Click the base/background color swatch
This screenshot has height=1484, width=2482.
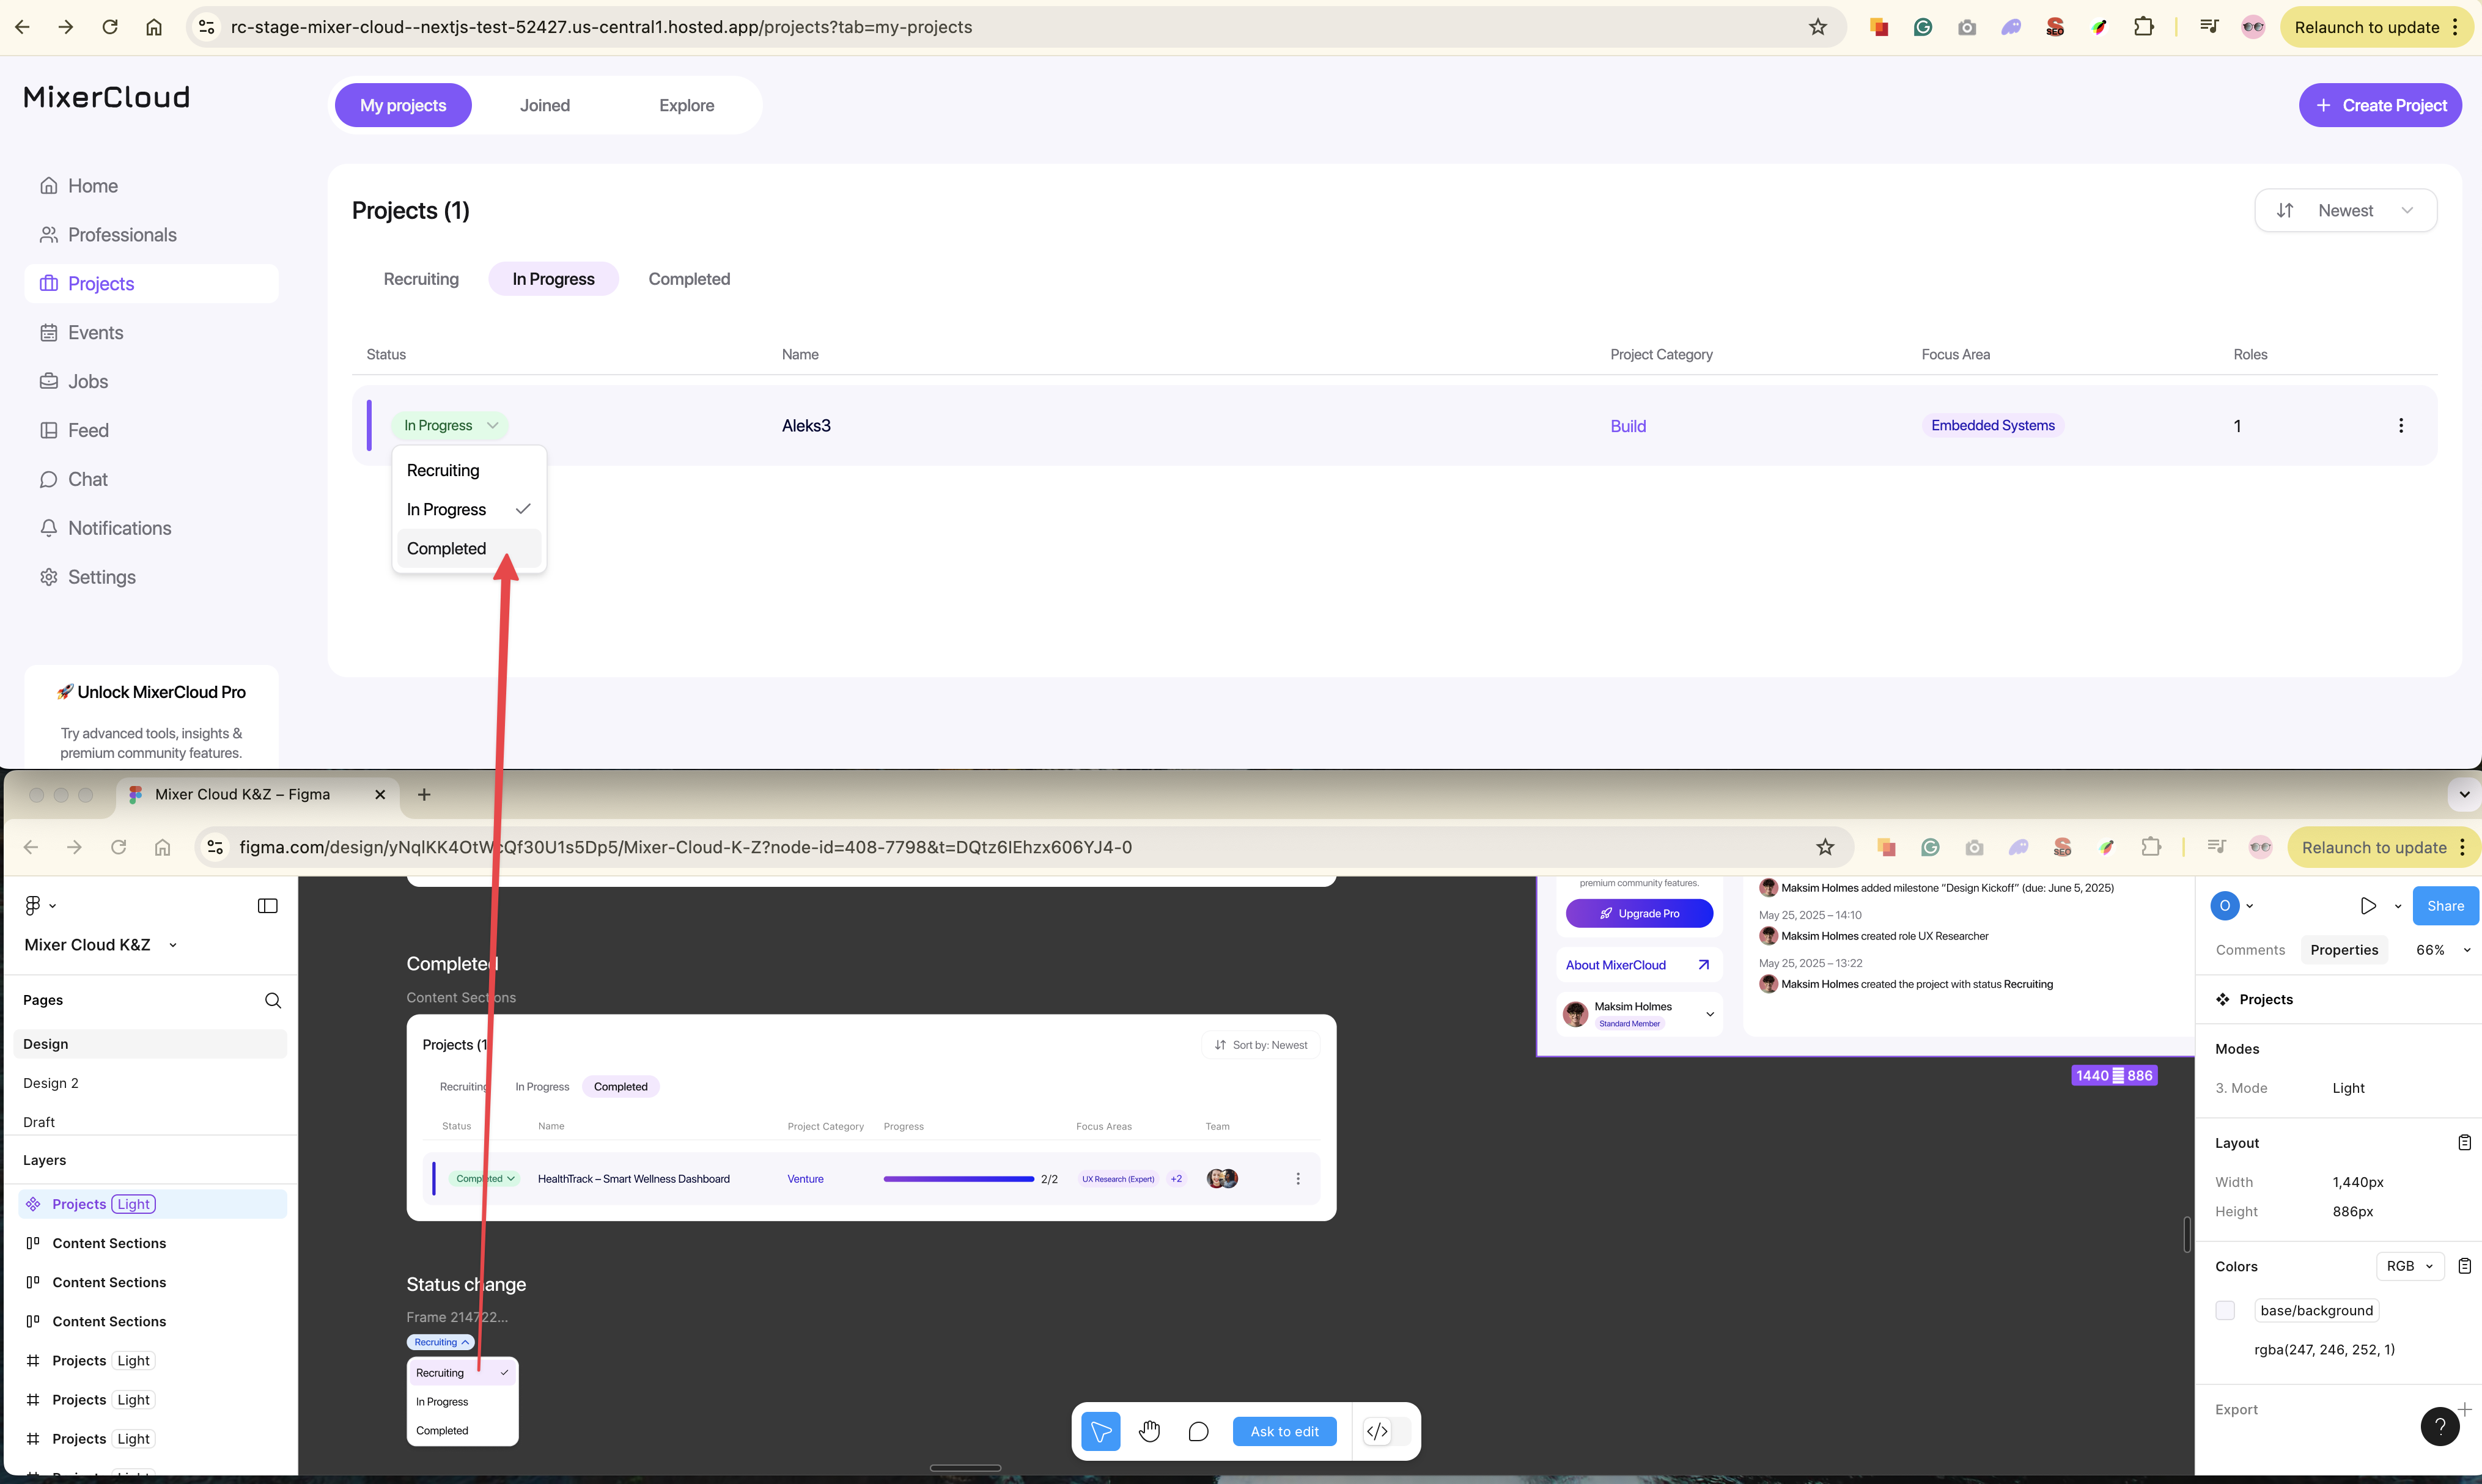click(x=2224, y=1310)
